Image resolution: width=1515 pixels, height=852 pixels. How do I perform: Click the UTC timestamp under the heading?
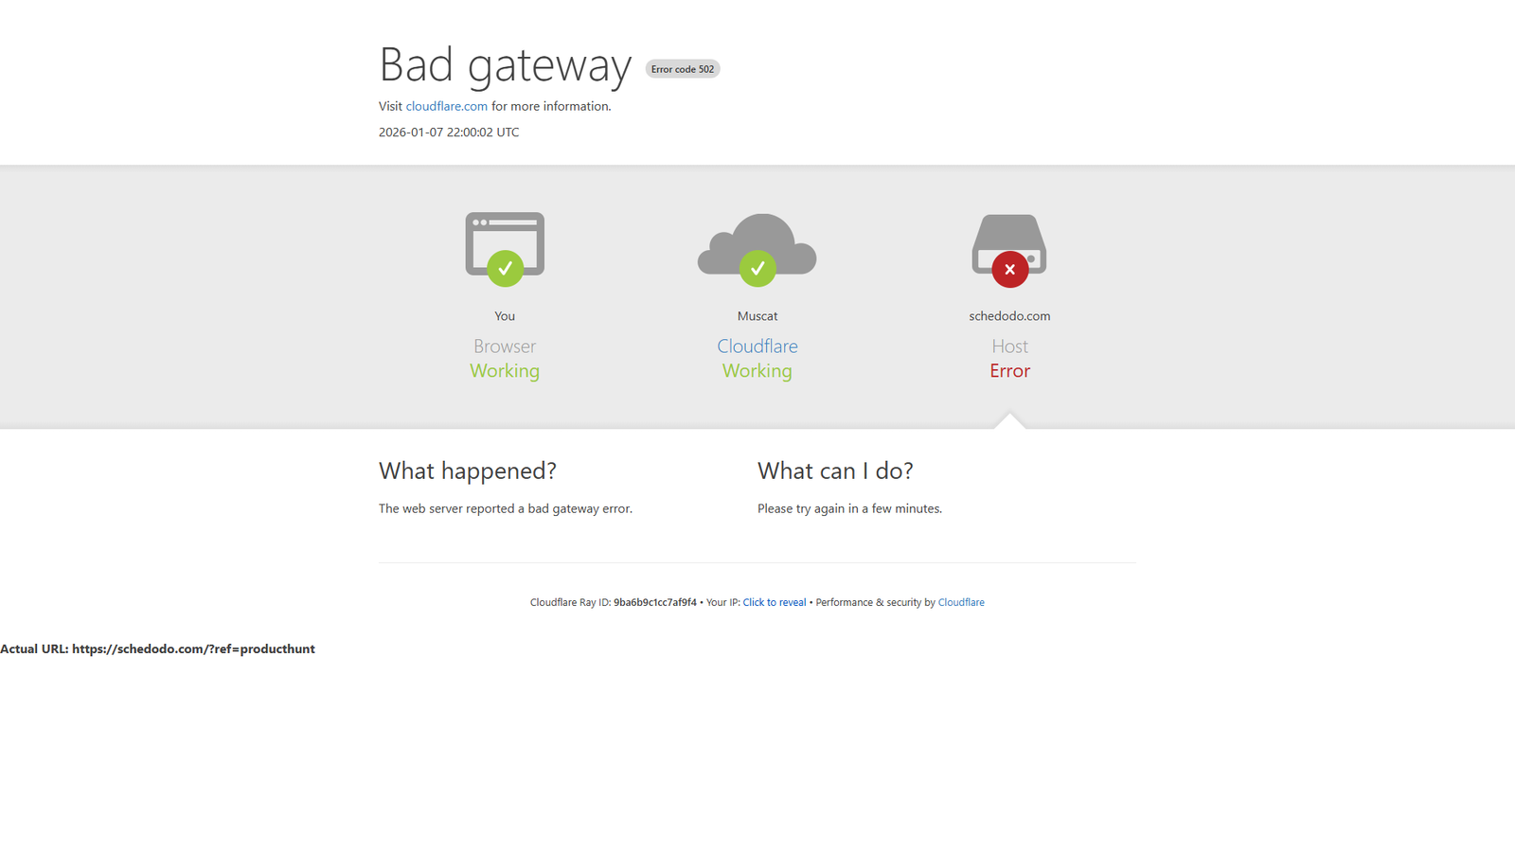coord(449,133)
